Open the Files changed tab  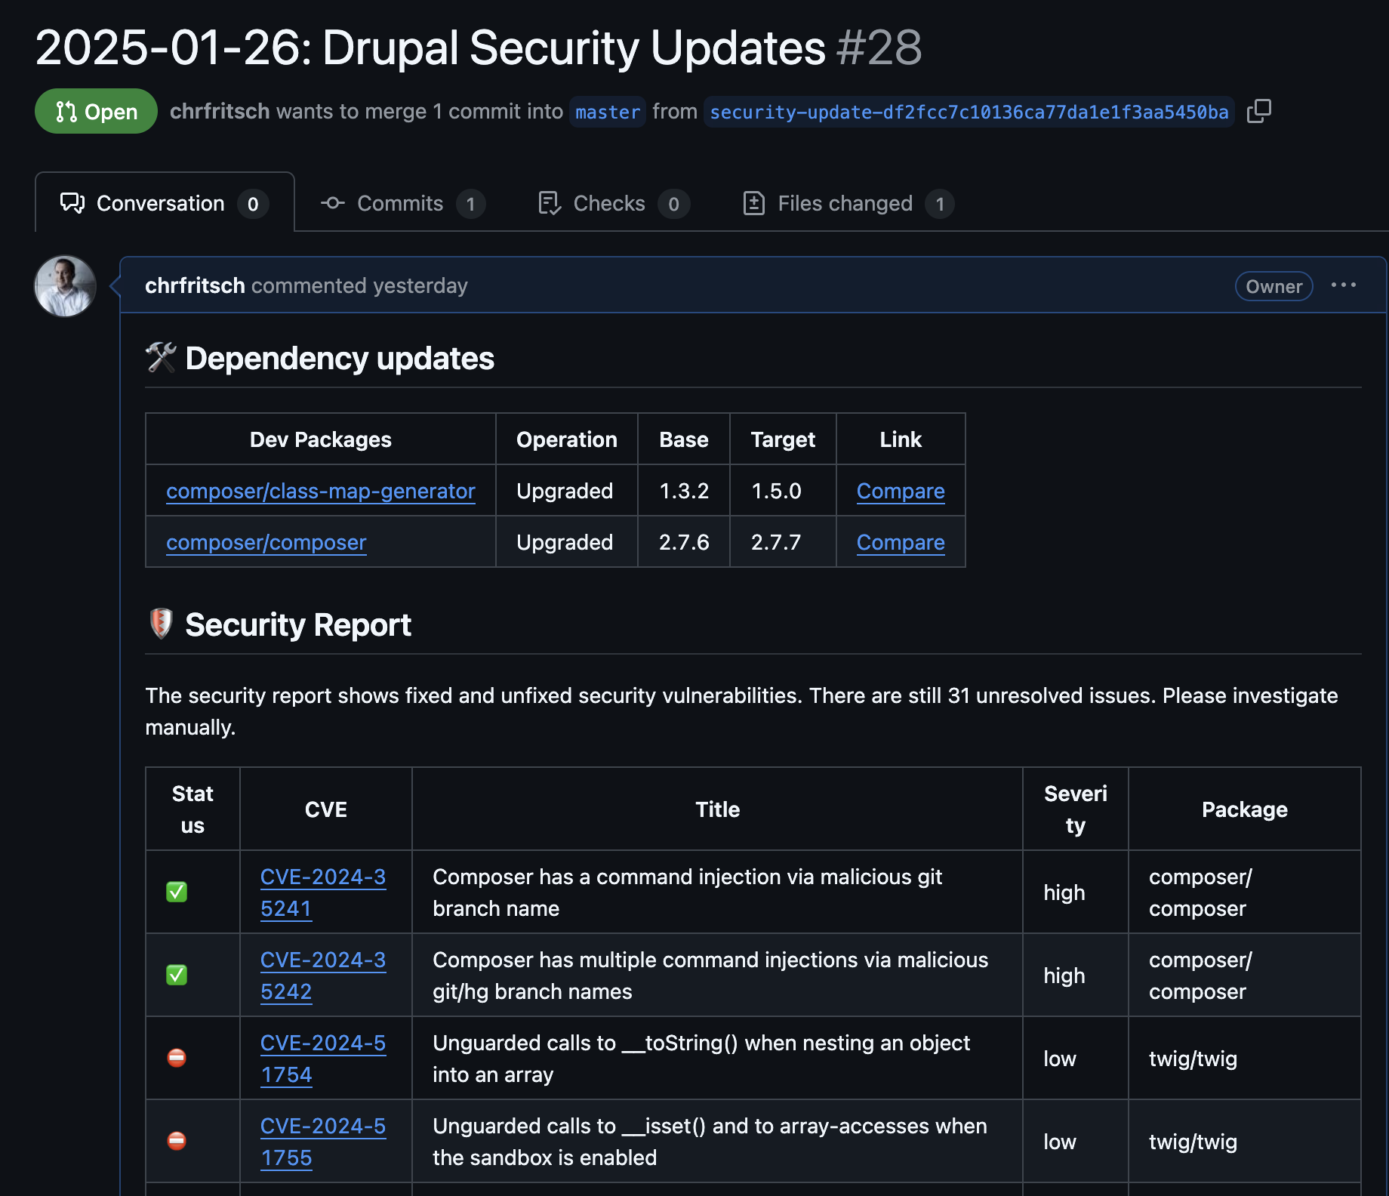pyautogui.click(x=848, y=203)
